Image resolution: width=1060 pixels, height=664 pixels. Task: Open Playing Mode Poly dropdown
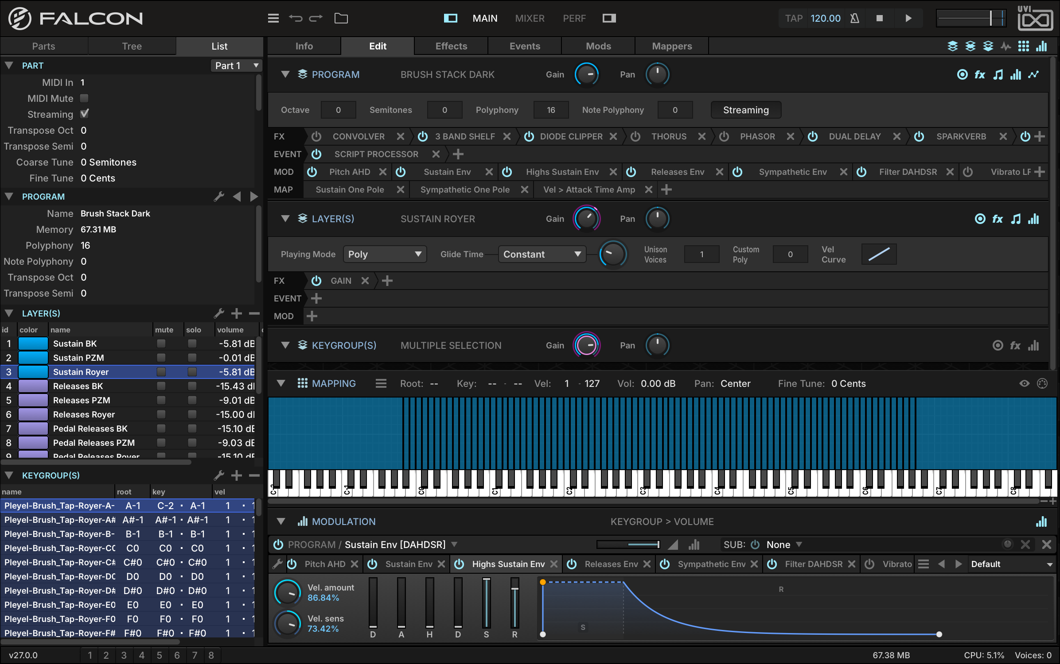tap(385, 254)
